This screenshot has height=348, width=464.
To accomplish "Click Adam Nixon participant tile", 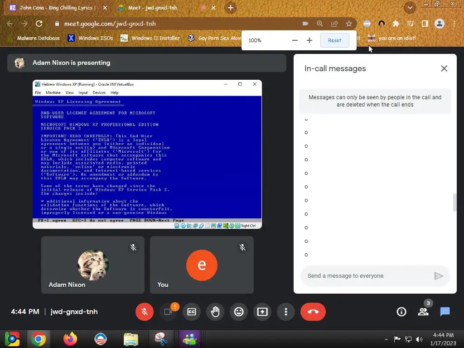I will click(x=92, y=265).
